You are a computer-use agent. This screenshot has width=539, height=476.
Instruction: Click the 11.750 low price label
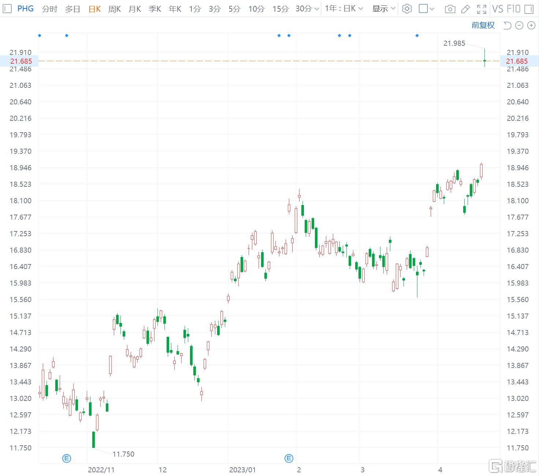[x=123, y=454]
